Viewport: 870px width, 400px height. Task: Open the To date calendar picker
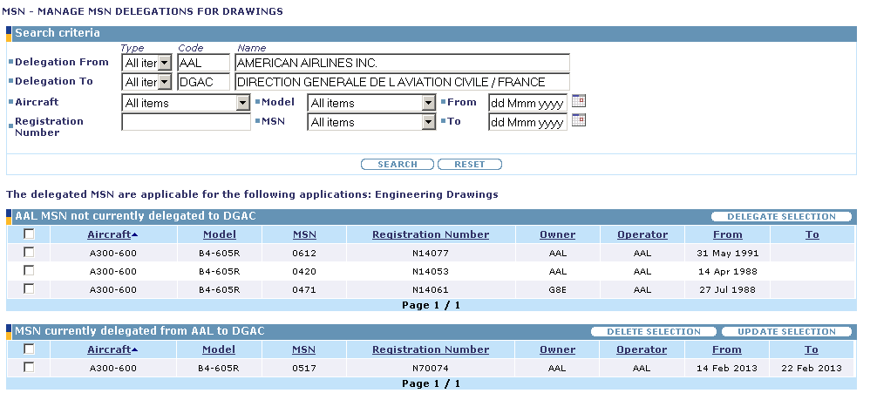[579, 120]
